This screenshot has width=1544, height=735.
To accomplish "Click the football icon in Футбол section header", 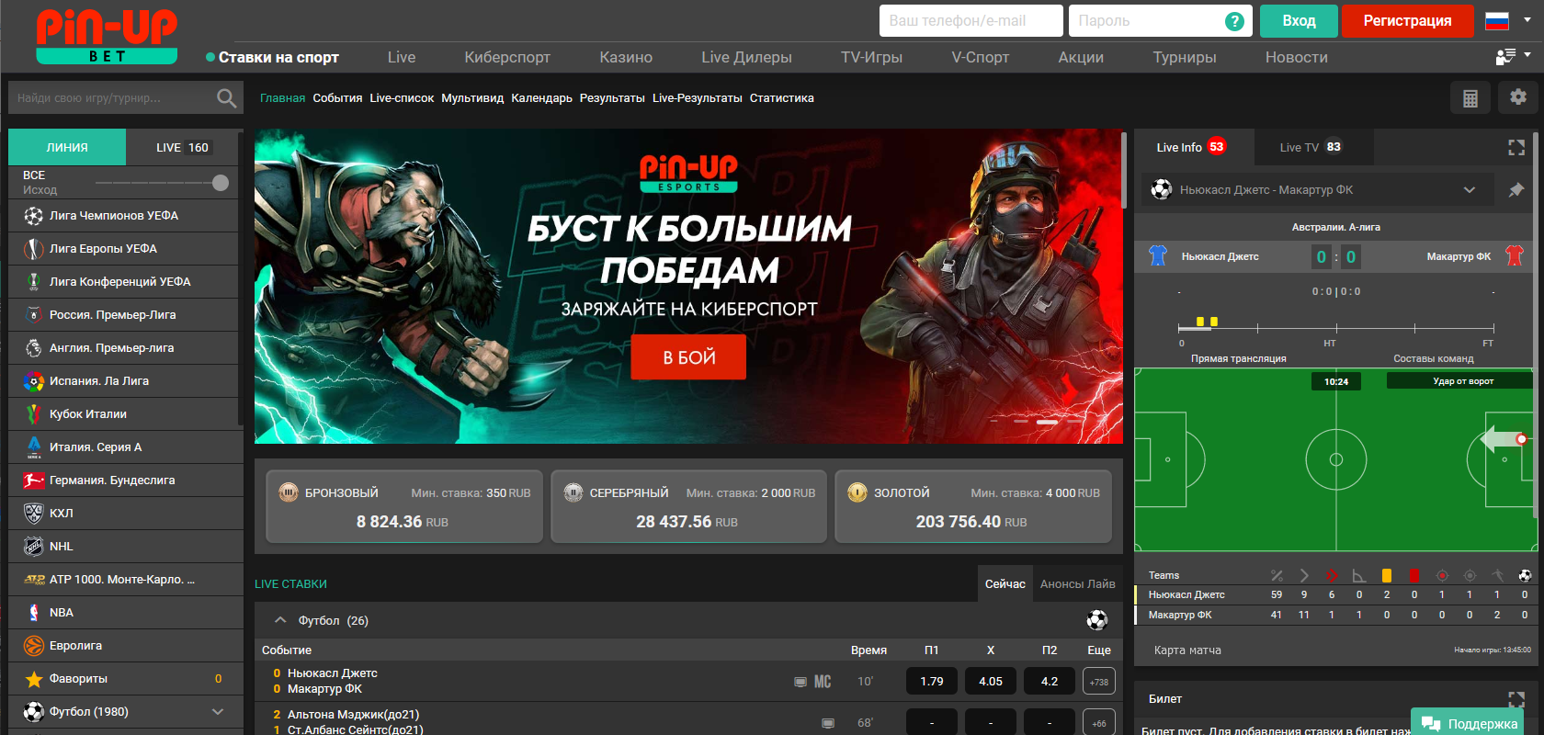I will [1096, 620].
